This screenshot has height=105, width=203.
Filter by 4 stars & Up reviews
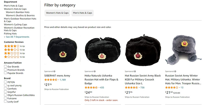tap(14, 46)
